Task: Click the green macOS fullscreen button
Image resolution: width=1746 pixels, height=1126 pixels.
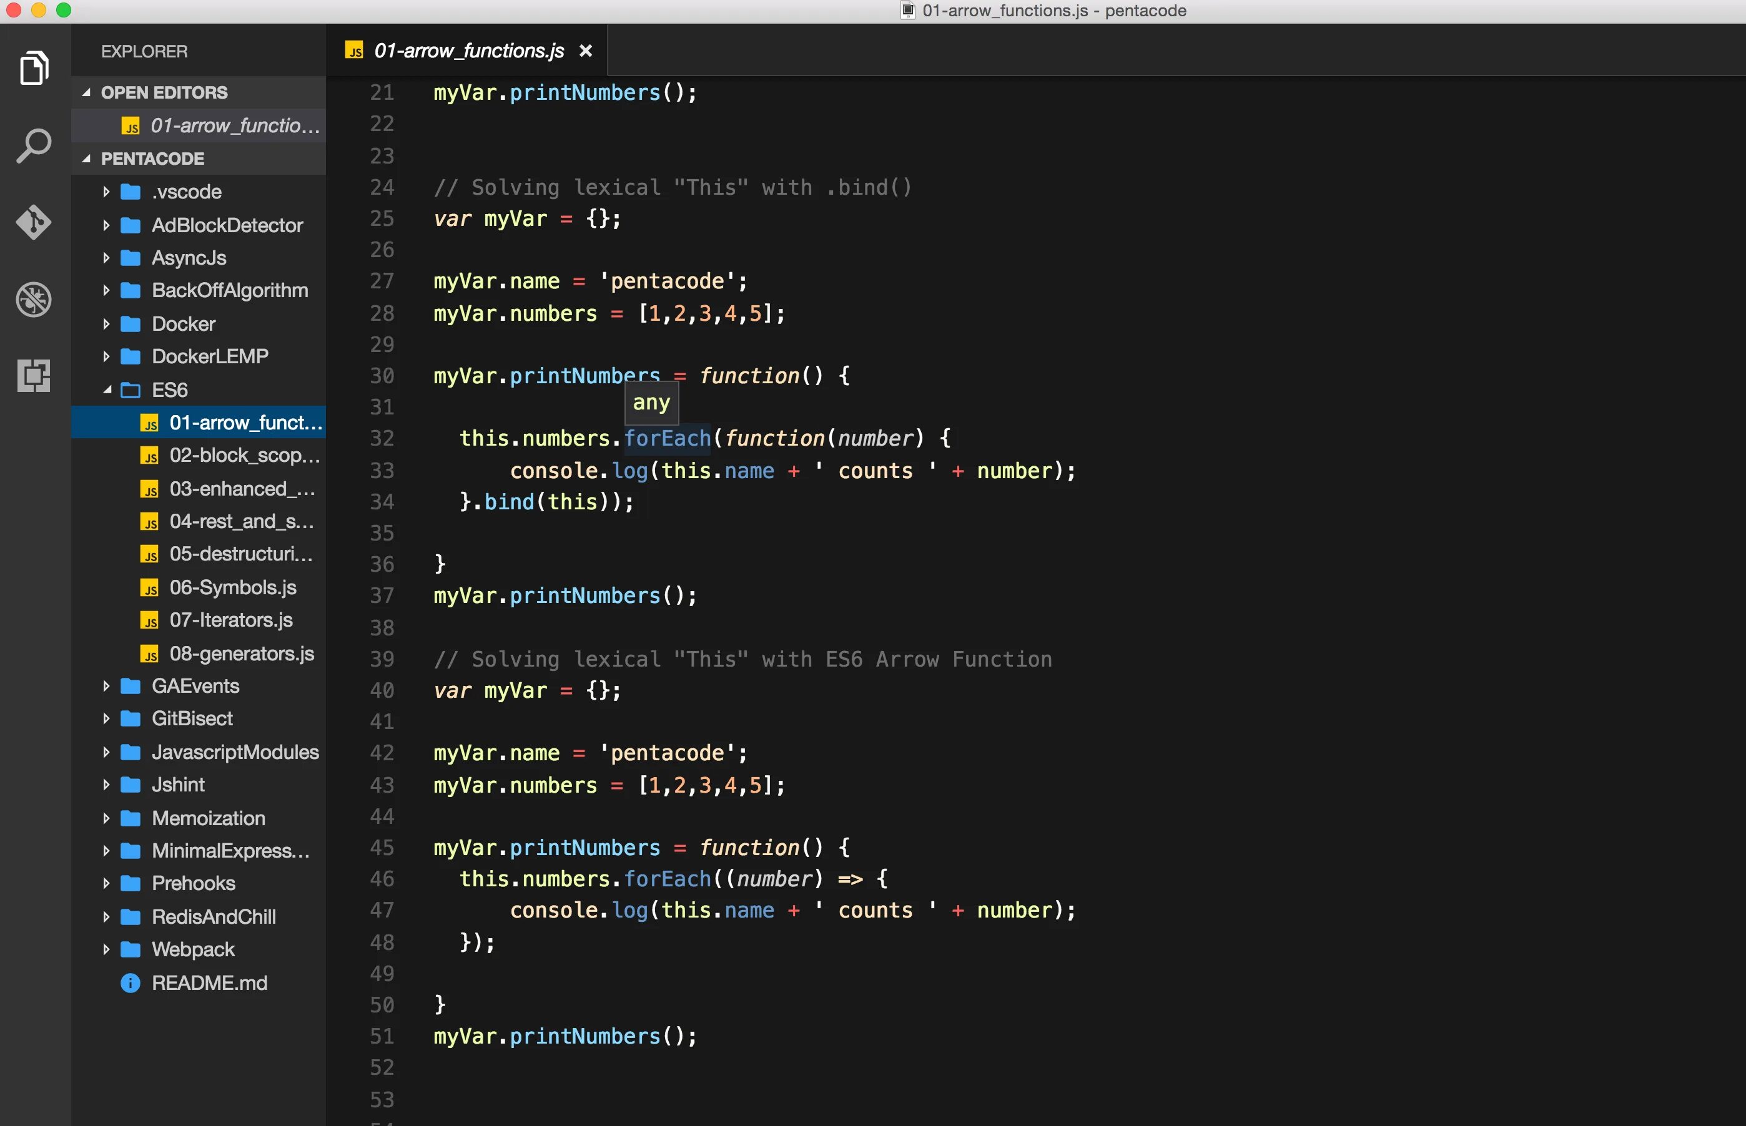Action: 64,10
